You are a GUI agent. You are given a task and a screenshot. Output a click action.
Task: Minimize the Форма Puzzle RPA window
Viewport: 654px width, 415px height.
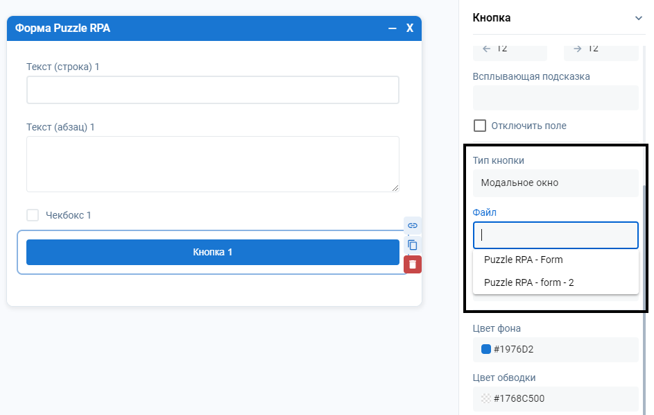pyautogui.click(x=393, y=28)
